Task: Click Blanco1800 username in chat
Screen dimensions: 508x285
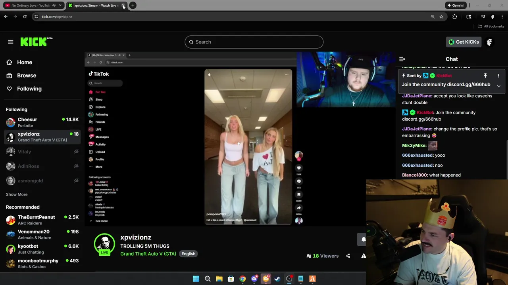Action: tap(415, 175)
